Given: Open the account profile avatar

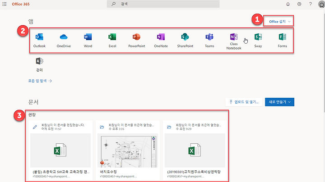Looking at the screenshot, I should click(x=322, y=5).
